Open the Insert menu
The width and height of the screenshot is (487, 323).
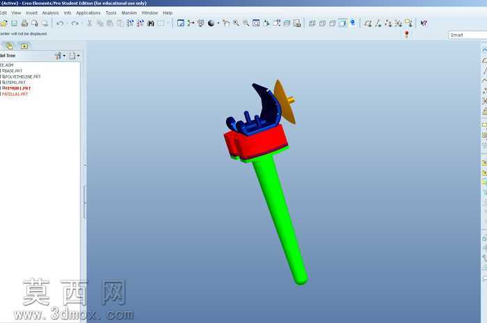(31, 13)
